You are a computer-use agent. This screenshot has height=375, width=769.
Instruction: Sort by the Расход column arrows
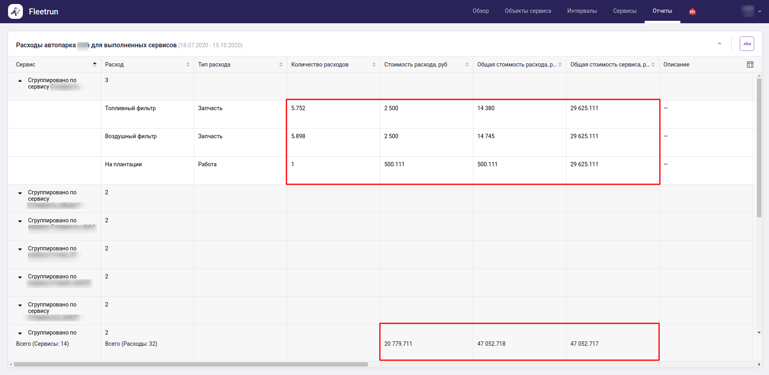[188, 65]
